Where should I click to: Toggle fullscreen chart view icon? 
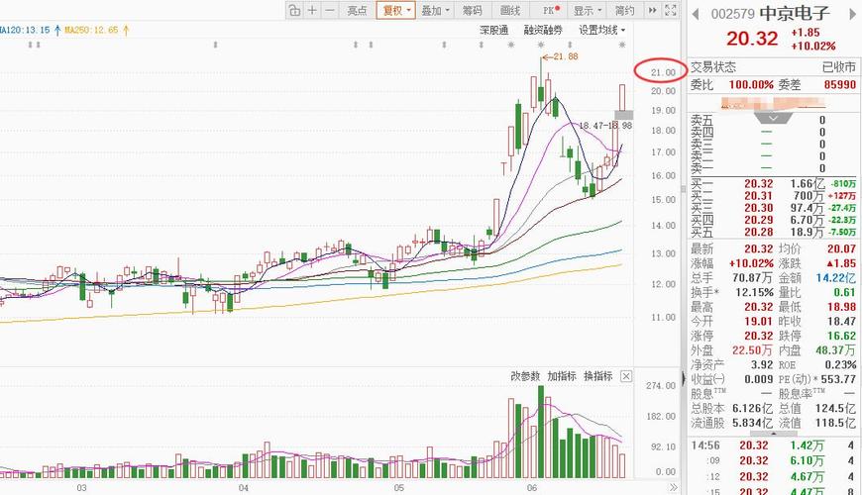[x=671, y=10]
